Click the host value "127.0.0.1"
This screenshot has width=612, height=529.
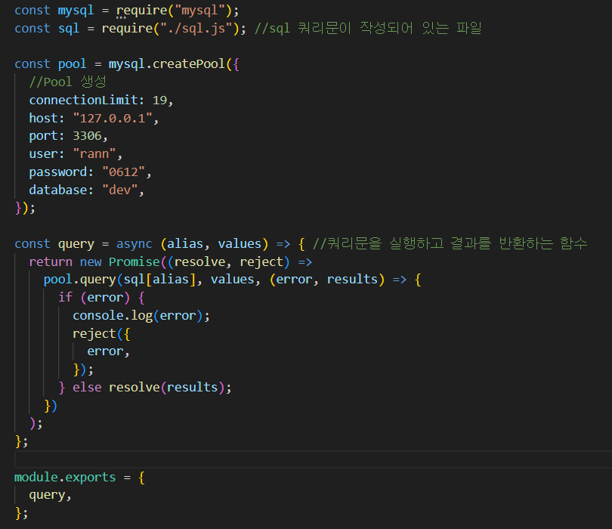click(113, 119)
